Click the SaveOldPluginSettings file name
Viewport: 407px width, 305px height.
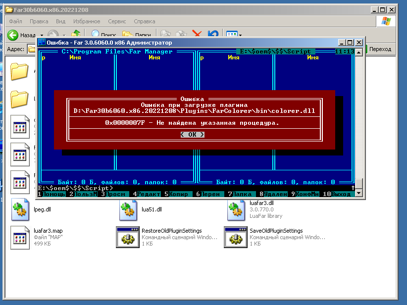point(276,231)
